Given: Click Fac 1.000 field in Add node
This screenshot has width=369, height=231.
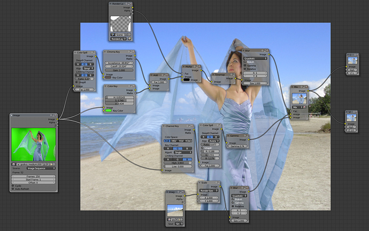Looking at the screenshot, I should (159, 82).
